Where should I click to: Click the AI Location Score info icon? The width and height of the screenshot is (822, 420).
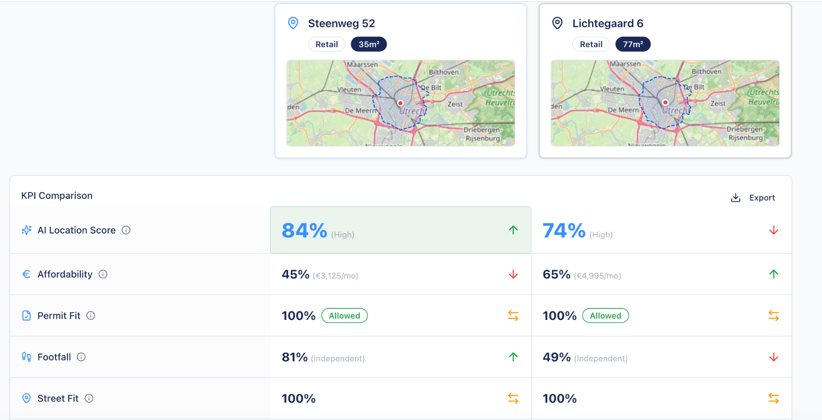pyautogui.click(x=126, y=230)
